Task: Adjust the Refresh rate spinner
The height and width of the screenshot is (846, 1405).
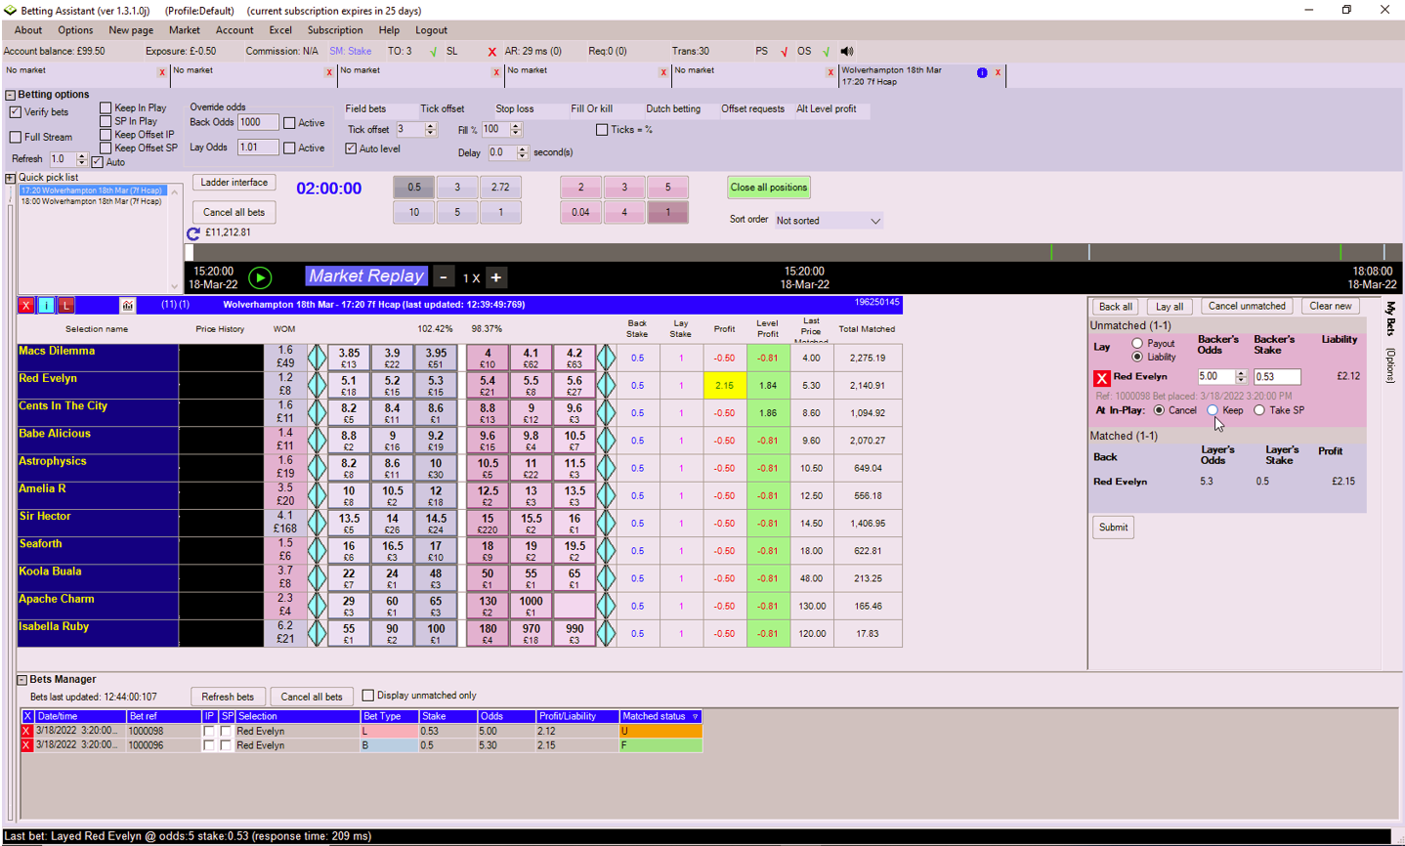Action: tap(82, 159)
